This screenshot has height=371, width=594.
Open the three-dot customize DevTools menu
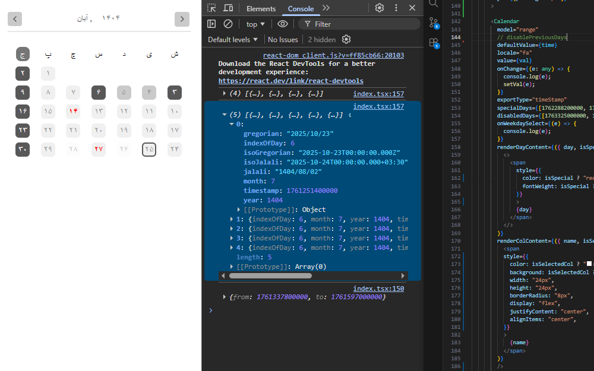pyautogui.click(x=396, y=8)
